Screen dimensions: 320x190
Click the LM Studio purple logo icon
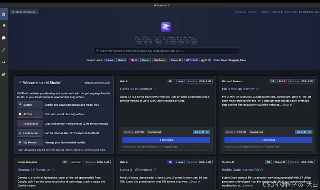click(x=166, y=27)
